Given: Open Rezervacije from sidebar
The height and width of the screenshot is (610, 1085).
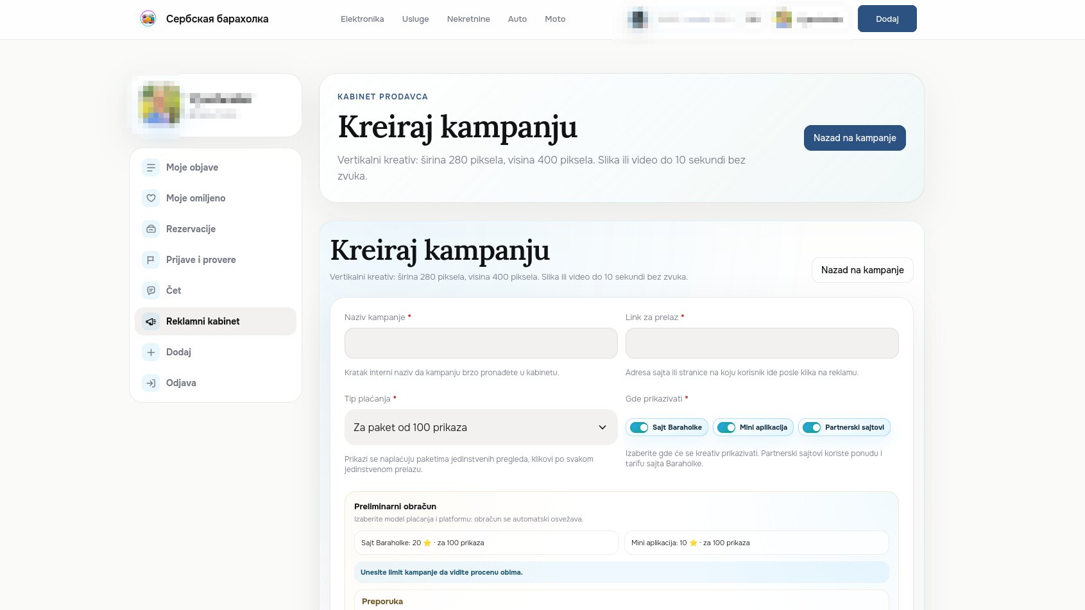Looking at the screenshot, I should tap(216, 229).
